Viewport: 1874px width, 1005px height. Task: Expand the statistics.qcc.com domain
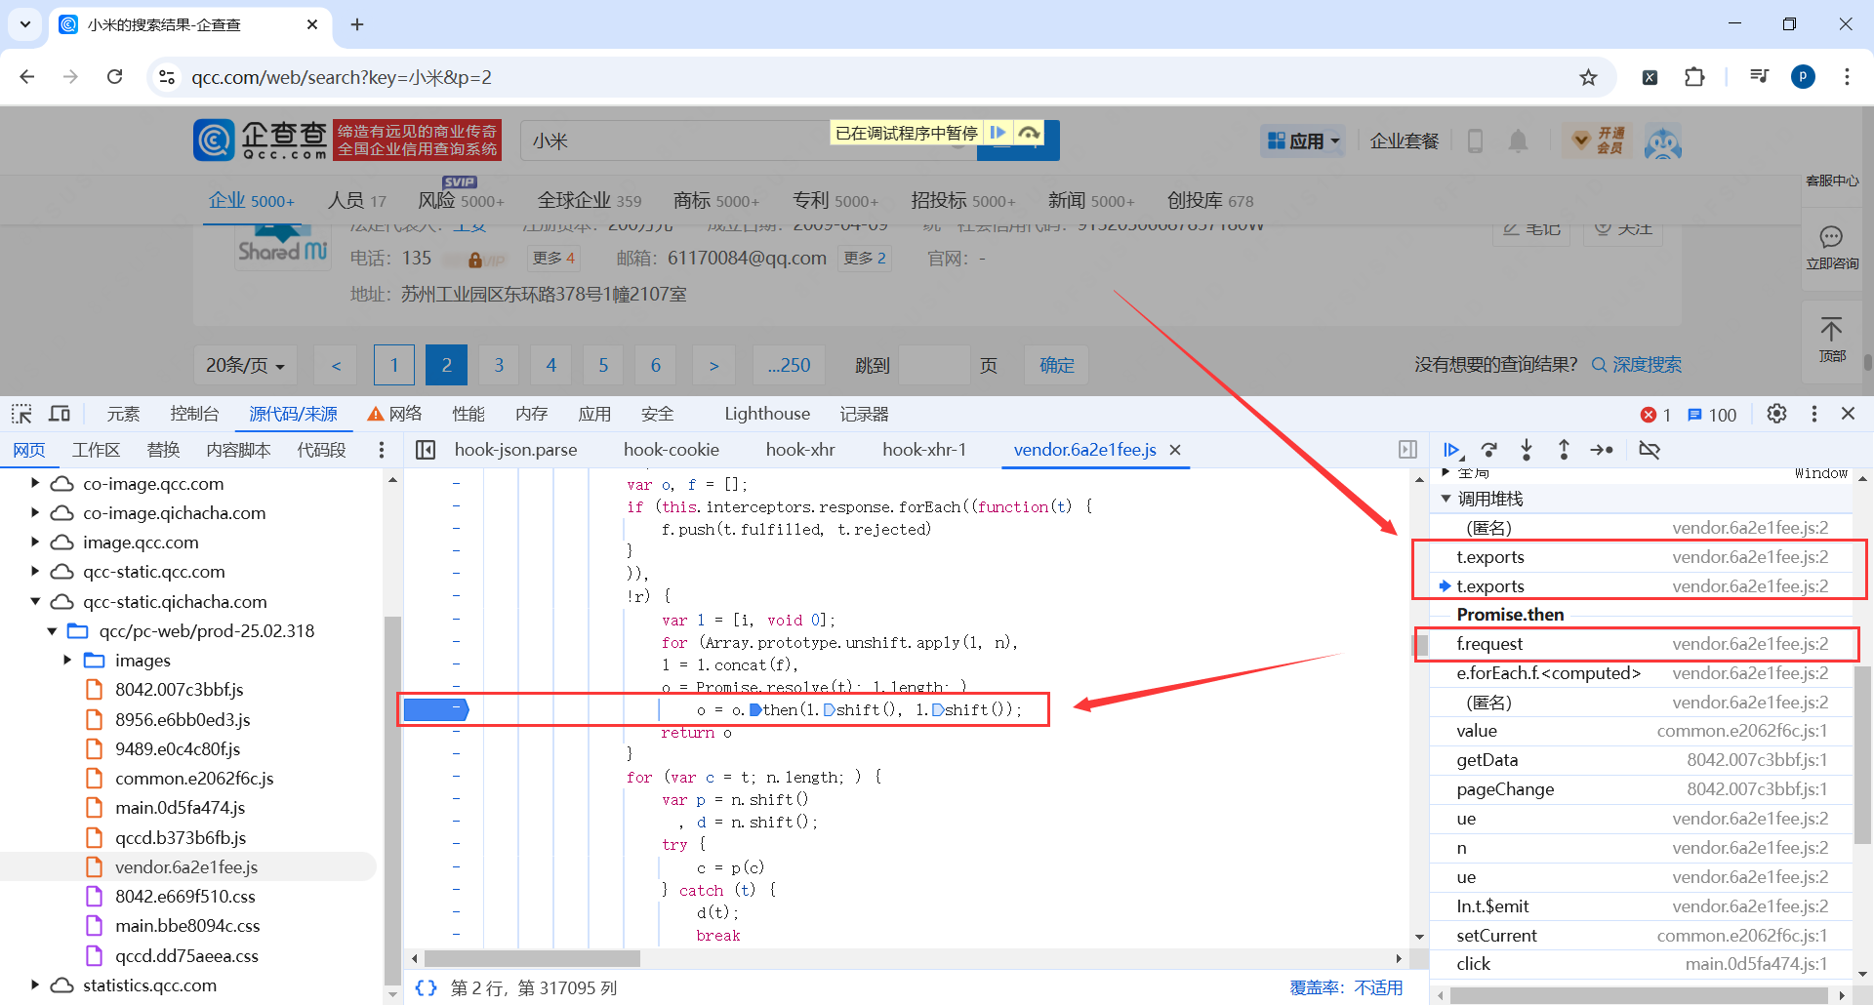[x=35, y=985]
